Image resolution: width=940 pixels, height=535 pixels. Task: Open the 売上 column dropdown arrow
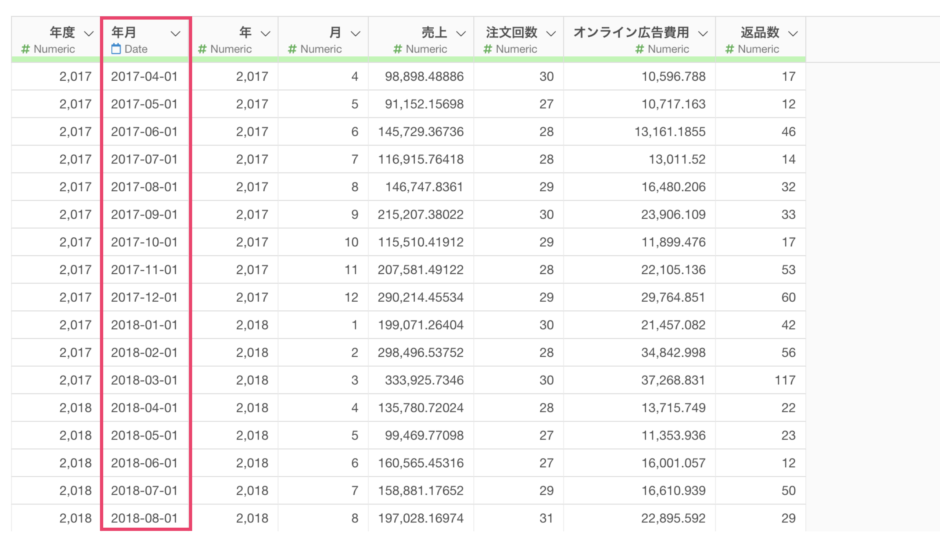point(461,33)
